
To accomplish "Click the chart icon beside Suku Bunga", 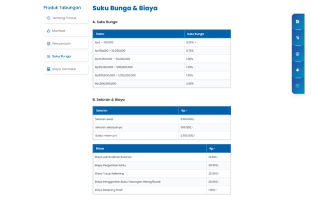I will pos(48,56).
